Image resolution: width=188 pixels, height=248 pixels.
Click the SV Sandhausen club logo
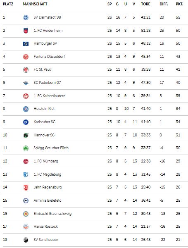click(x=26, y=240)
